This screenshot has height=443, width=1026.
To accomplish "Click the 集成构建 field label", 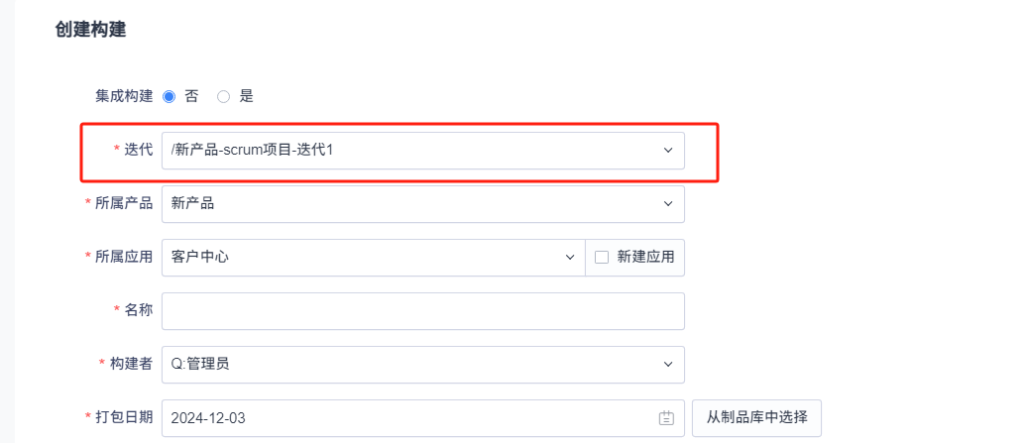I will coord(124,97).
